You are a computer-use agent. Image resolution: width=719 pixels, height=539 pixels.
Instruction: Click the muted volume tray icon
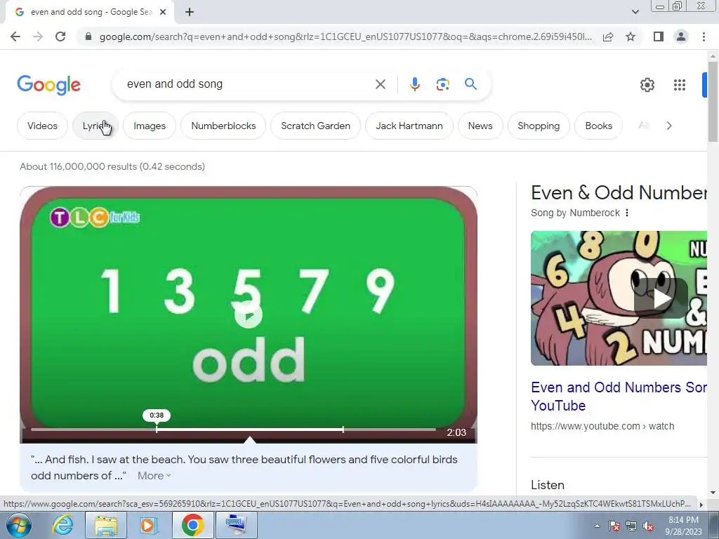[x=648, y=526]
